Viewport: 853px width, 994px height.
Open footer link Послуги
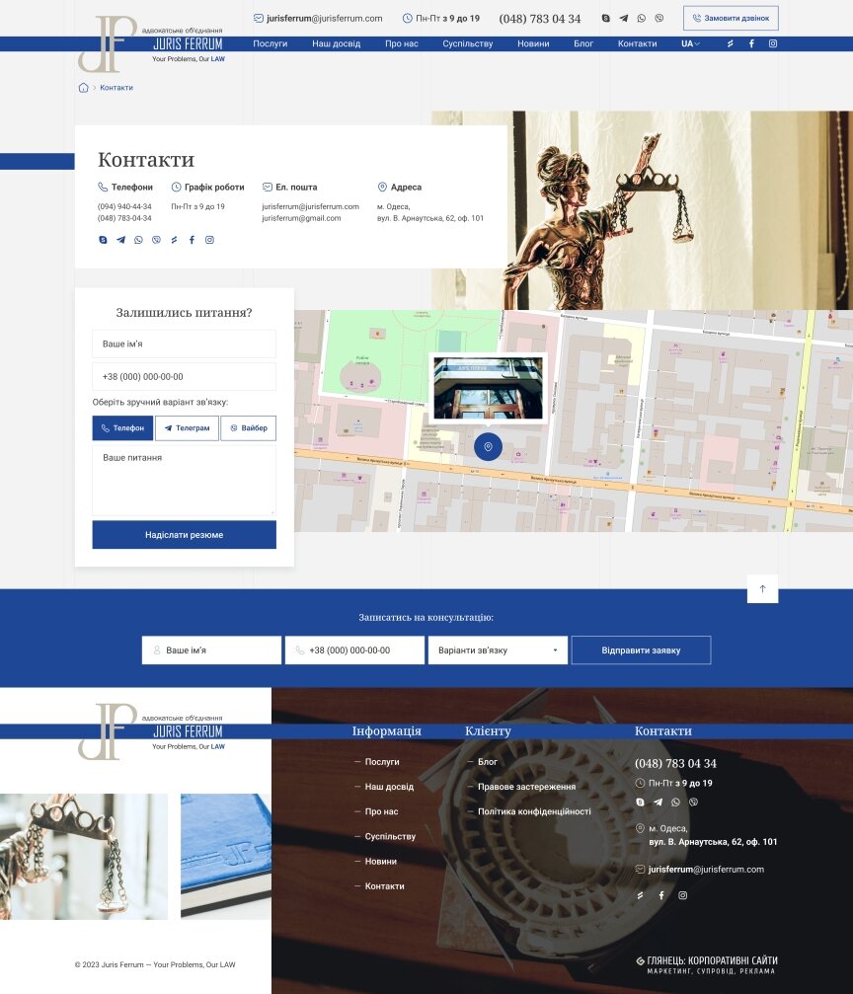click(382, 762)
